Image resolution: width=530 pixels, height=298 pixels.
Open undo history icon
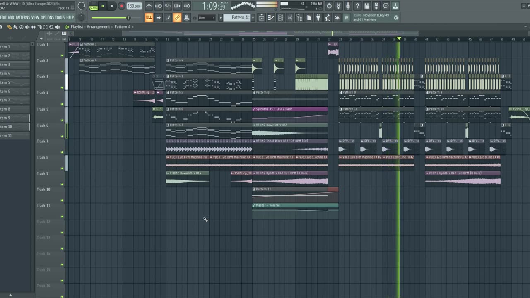point(329,6)
